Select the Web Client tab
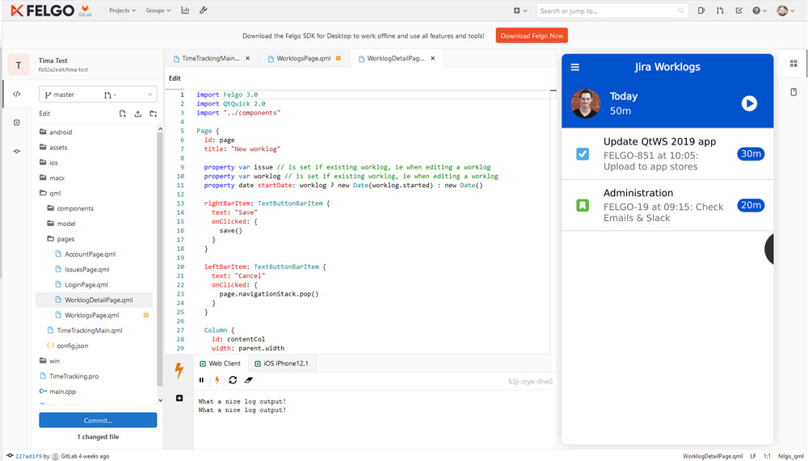This screenshot has width=808, height=461. [220, 363]
